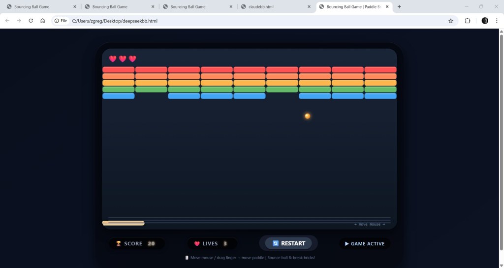Click the LIVES counter display
Image resolution: width=504 pixels, height=268 pixels.
click(x=212, y=243)
